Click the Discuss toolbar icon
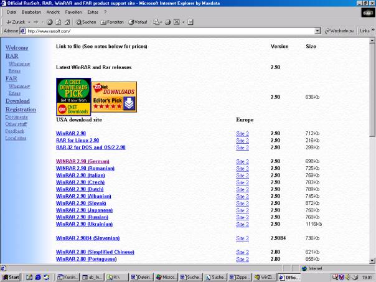This screenshot has width=376, height=282. pyautogui.click(x=190, y=22)
